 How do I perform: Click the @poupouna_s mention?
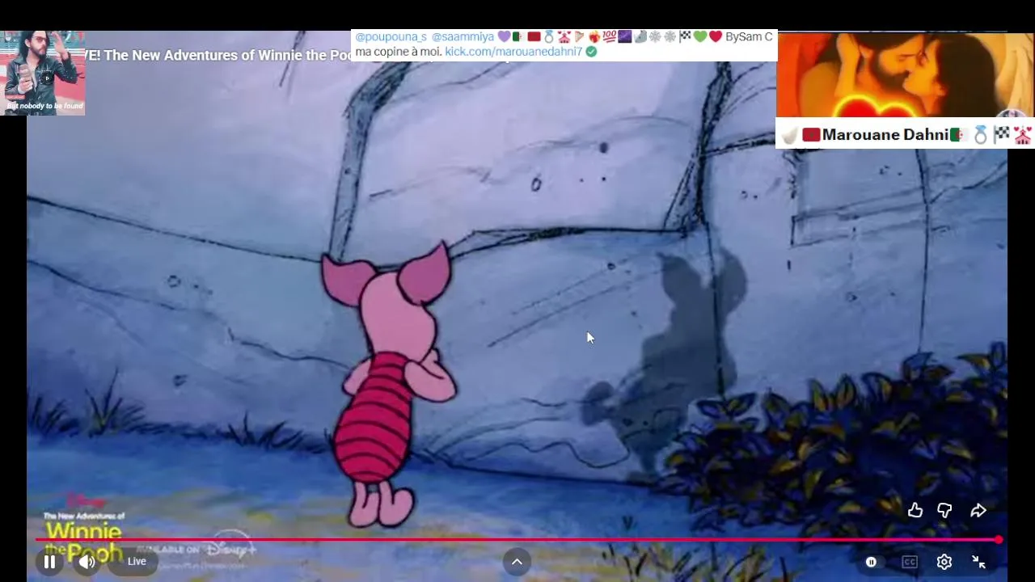coord(391,37)
